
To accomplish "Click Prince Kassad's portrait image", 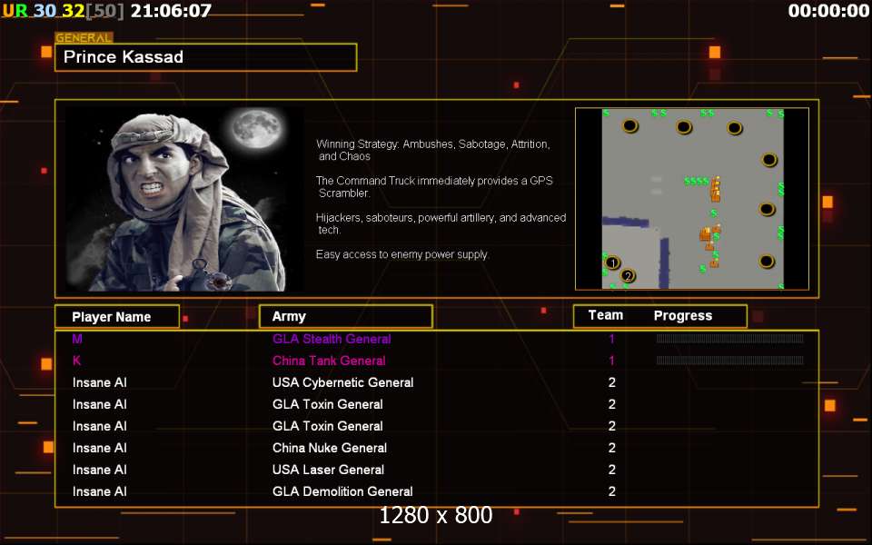I will pyautogui.click(x=184, y=199).
